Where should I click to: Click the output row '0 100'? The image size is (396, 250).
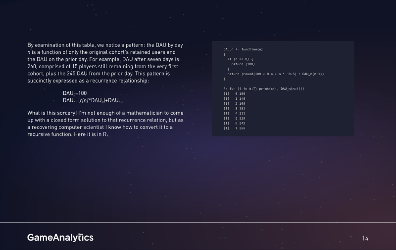tap(234, 94)
